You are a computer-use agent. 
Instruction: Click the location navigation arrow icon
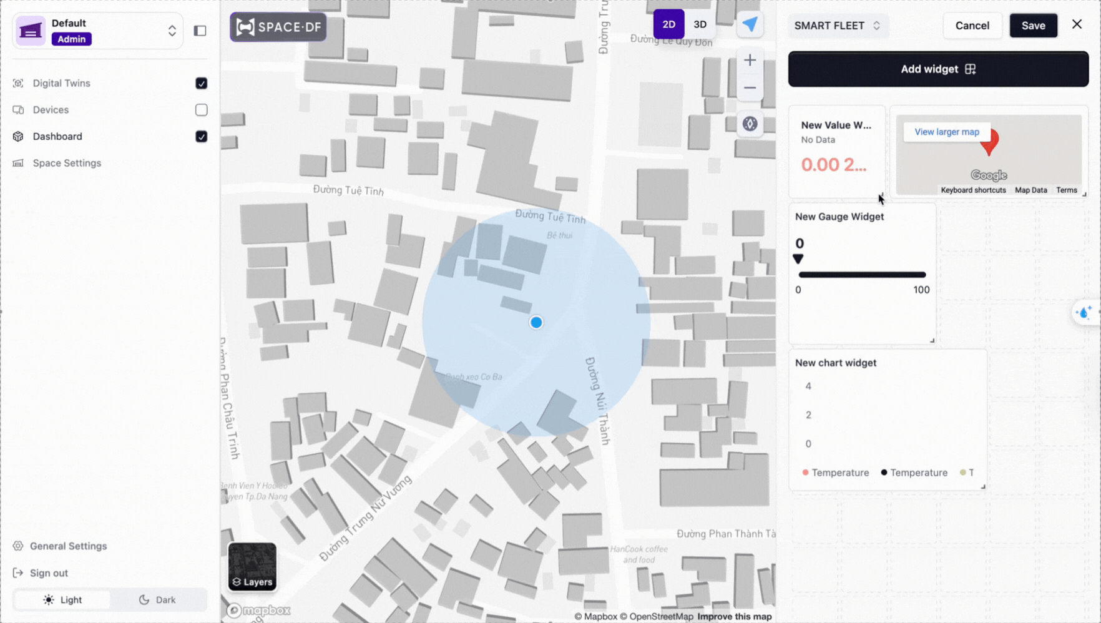pyautogui.click(x=750, y=25)
